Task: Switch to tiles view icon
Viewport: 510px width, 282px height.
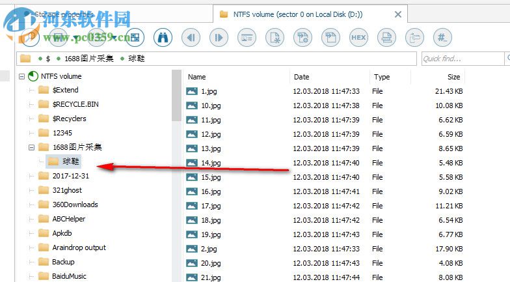Action: 135,38
